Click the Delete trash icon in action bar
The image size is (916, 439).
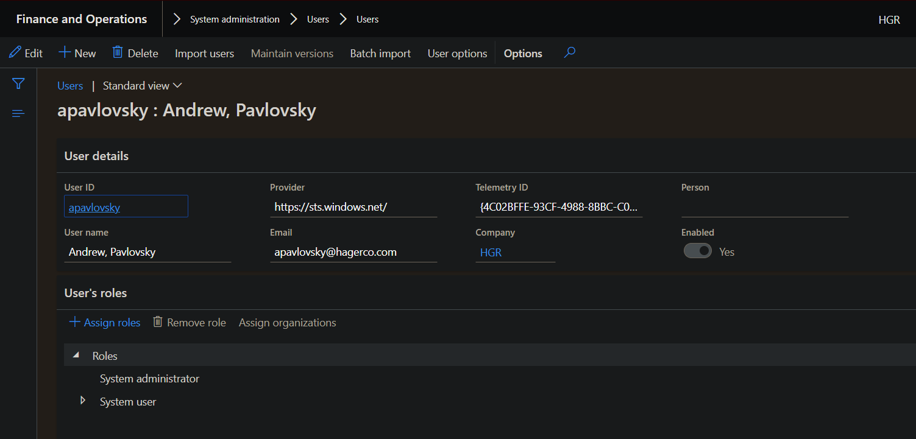coord(118,52)
